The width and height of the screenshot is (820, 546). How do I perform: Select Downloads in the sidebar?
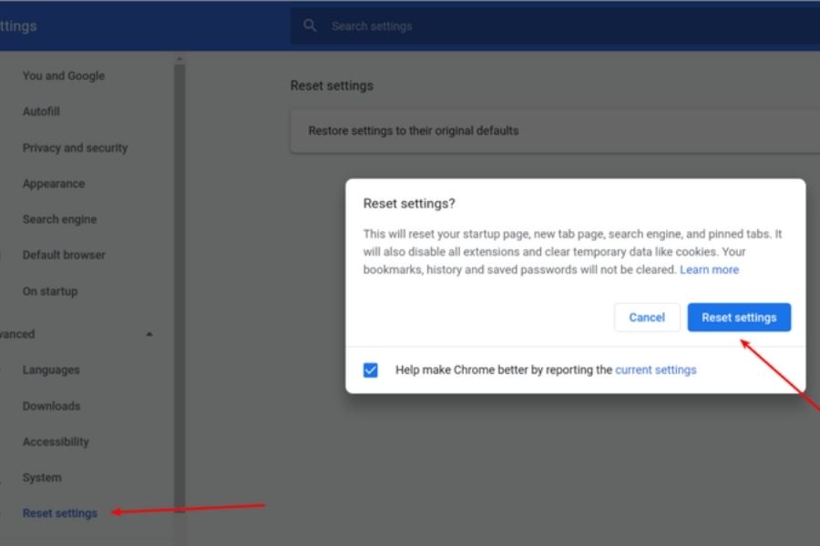(51, 407)
